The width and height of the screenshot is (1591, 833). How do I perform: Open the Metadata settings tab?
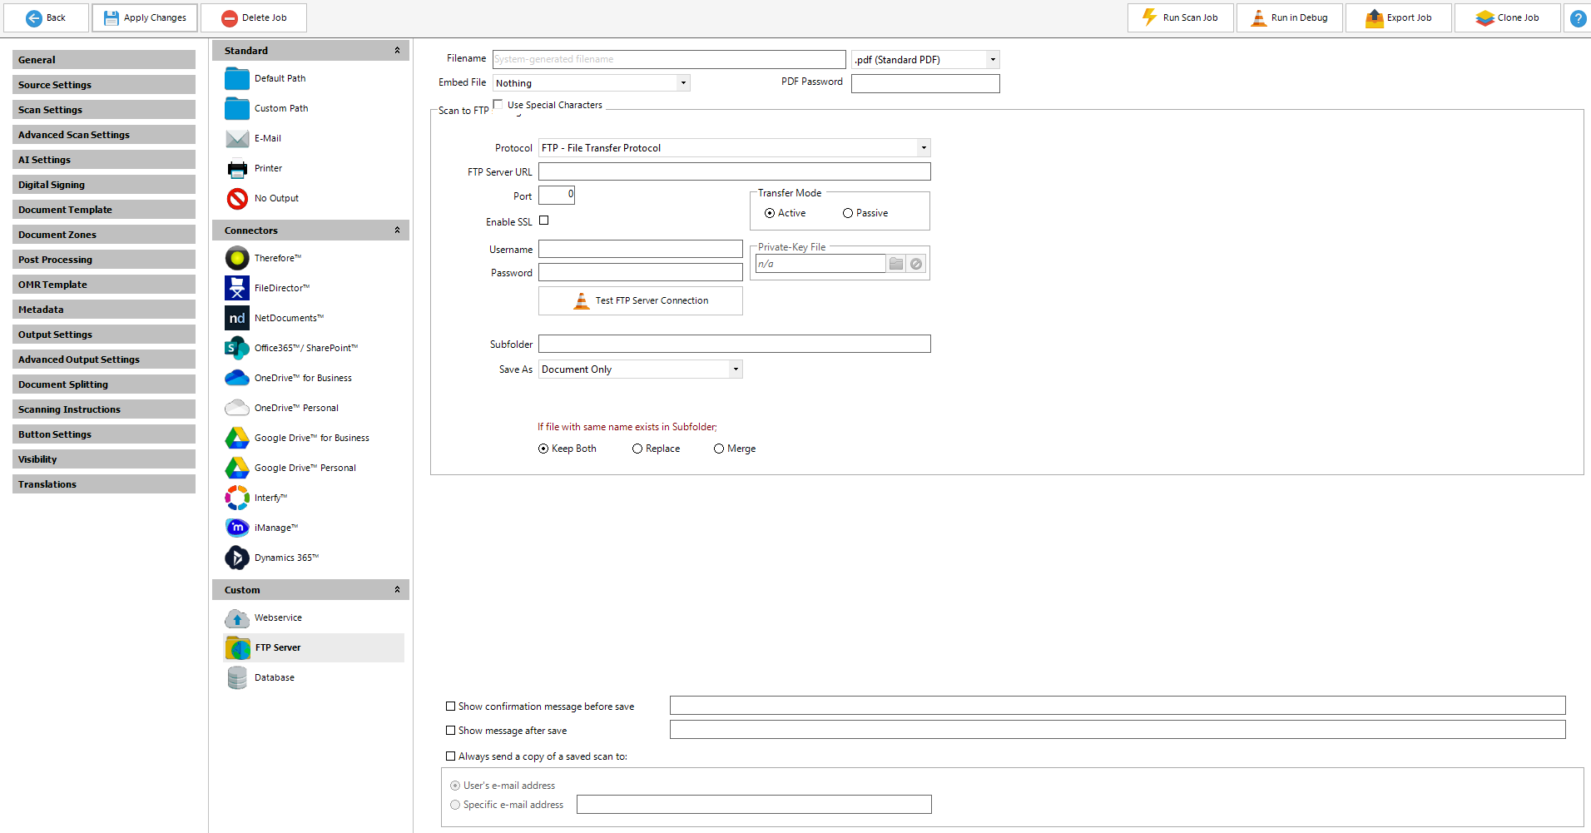(x=104, y=310)
